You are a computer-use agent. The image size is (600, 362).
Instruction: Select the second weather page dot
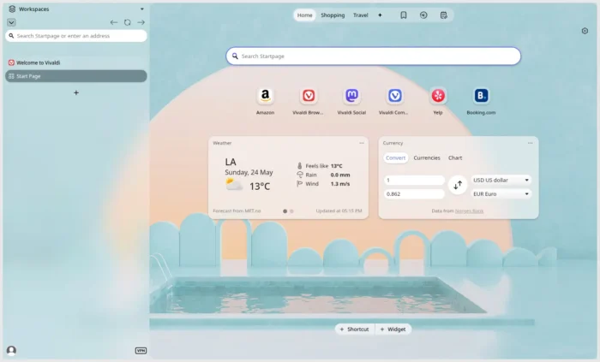pos(291,211)
